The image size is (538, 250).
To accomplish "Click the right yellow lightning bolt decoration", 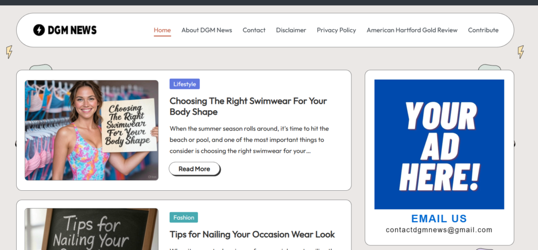I will [521, 52].
